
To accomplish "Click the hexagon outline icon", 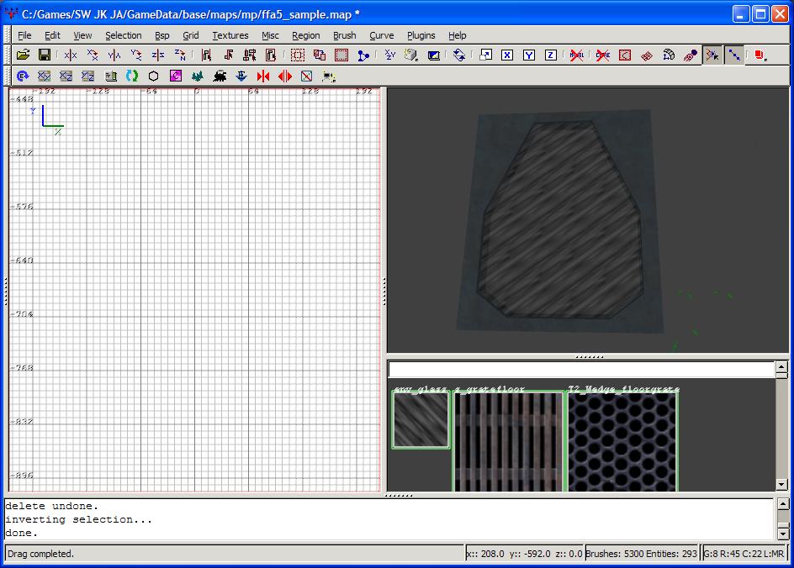I will [x=153, y=76].
